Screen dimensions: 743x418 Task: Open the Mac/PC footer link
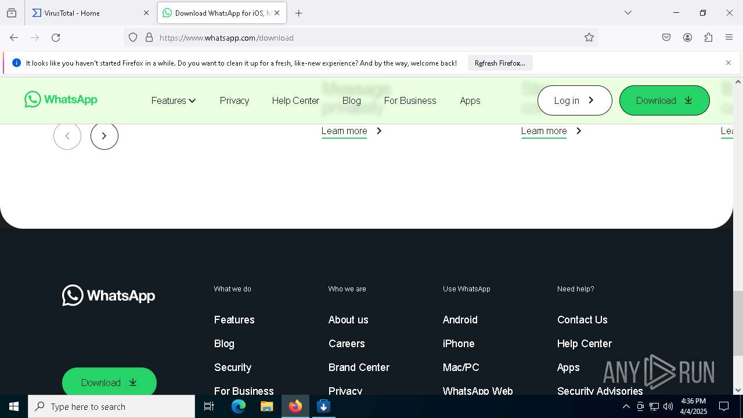point(461,367)
